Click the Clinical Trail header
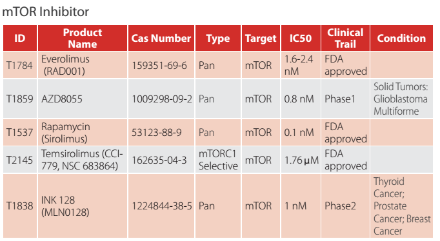Screen dimensions: 440x241 coord(345,38)
